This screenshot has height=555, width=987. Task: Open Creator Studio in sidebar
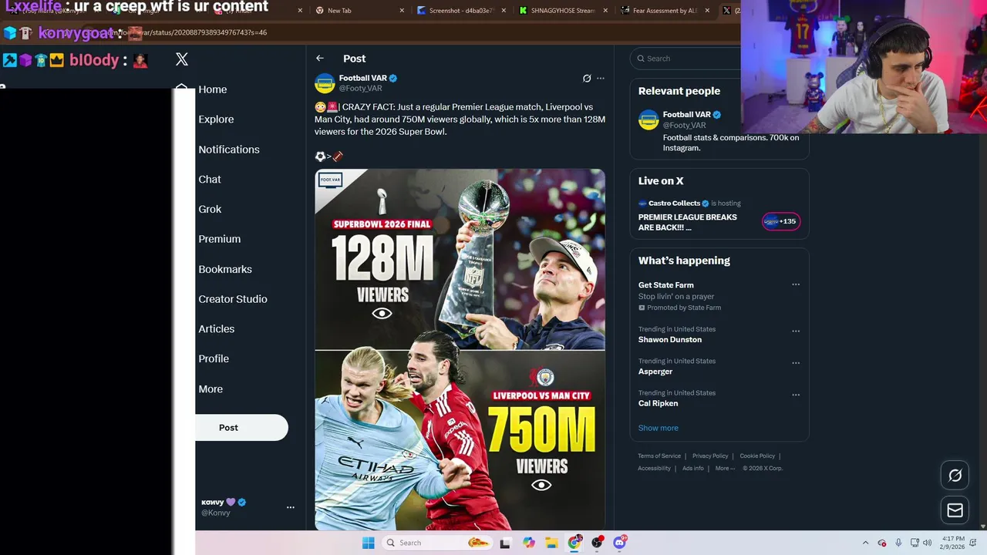(x=233, y=299)
